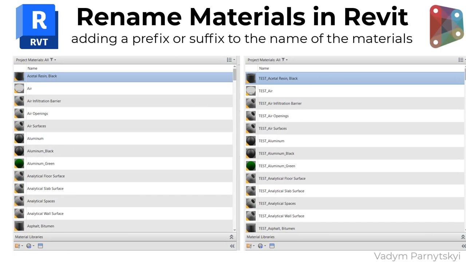Viewport: 466px width, 262px height.
Task: Change list view options in right panel
Action: [x=462, y=60]
